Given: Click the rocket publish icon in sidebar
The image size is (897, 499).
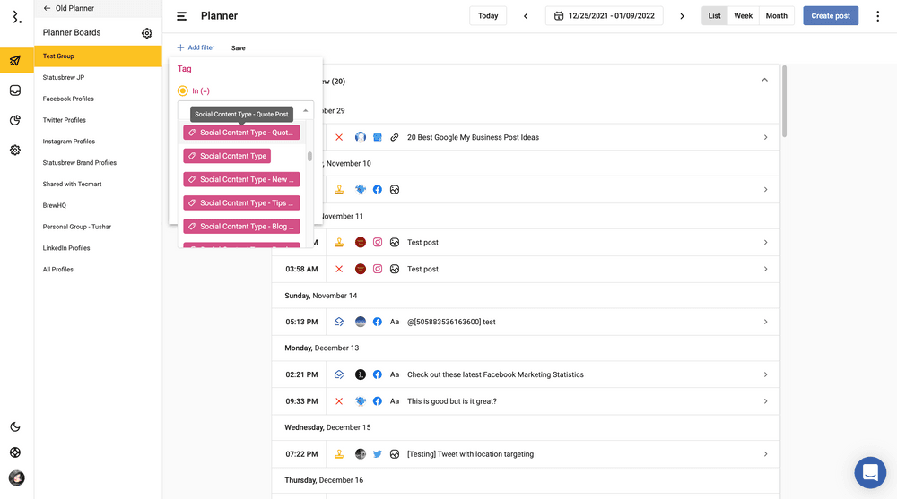Looking at the screenshot, I should coord(15,61).
